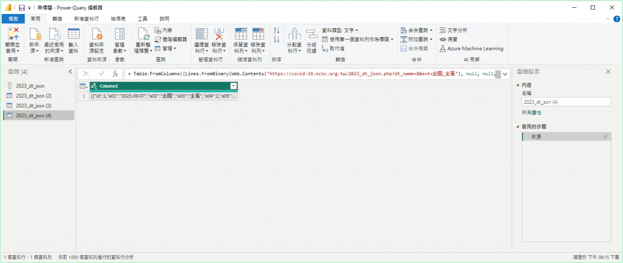This screenshot has width=623, height=263.
Task: Open Data Source Settings (資料來源設定)
Action: coord(97,41)
